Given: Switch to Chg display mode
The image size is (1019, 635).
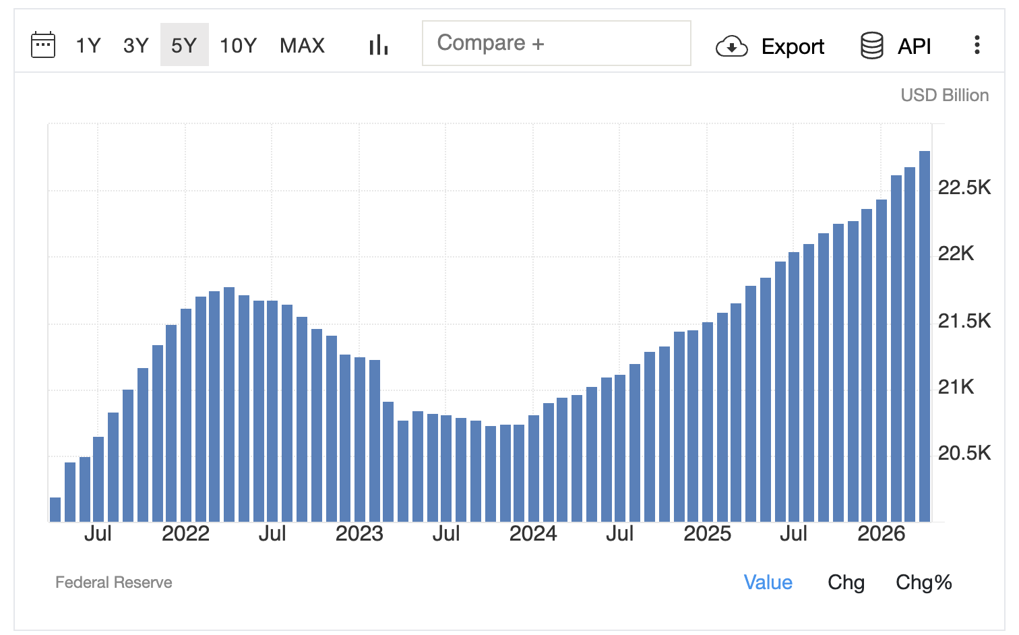Looking at the screenshot, I should point(846,582).
